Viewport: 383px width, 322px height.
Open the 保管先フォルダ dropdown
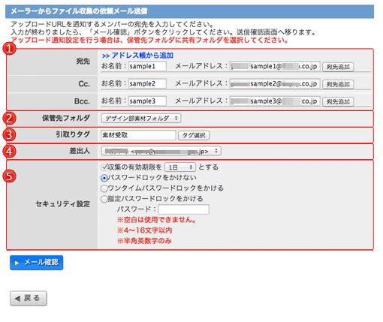[141, 118]
